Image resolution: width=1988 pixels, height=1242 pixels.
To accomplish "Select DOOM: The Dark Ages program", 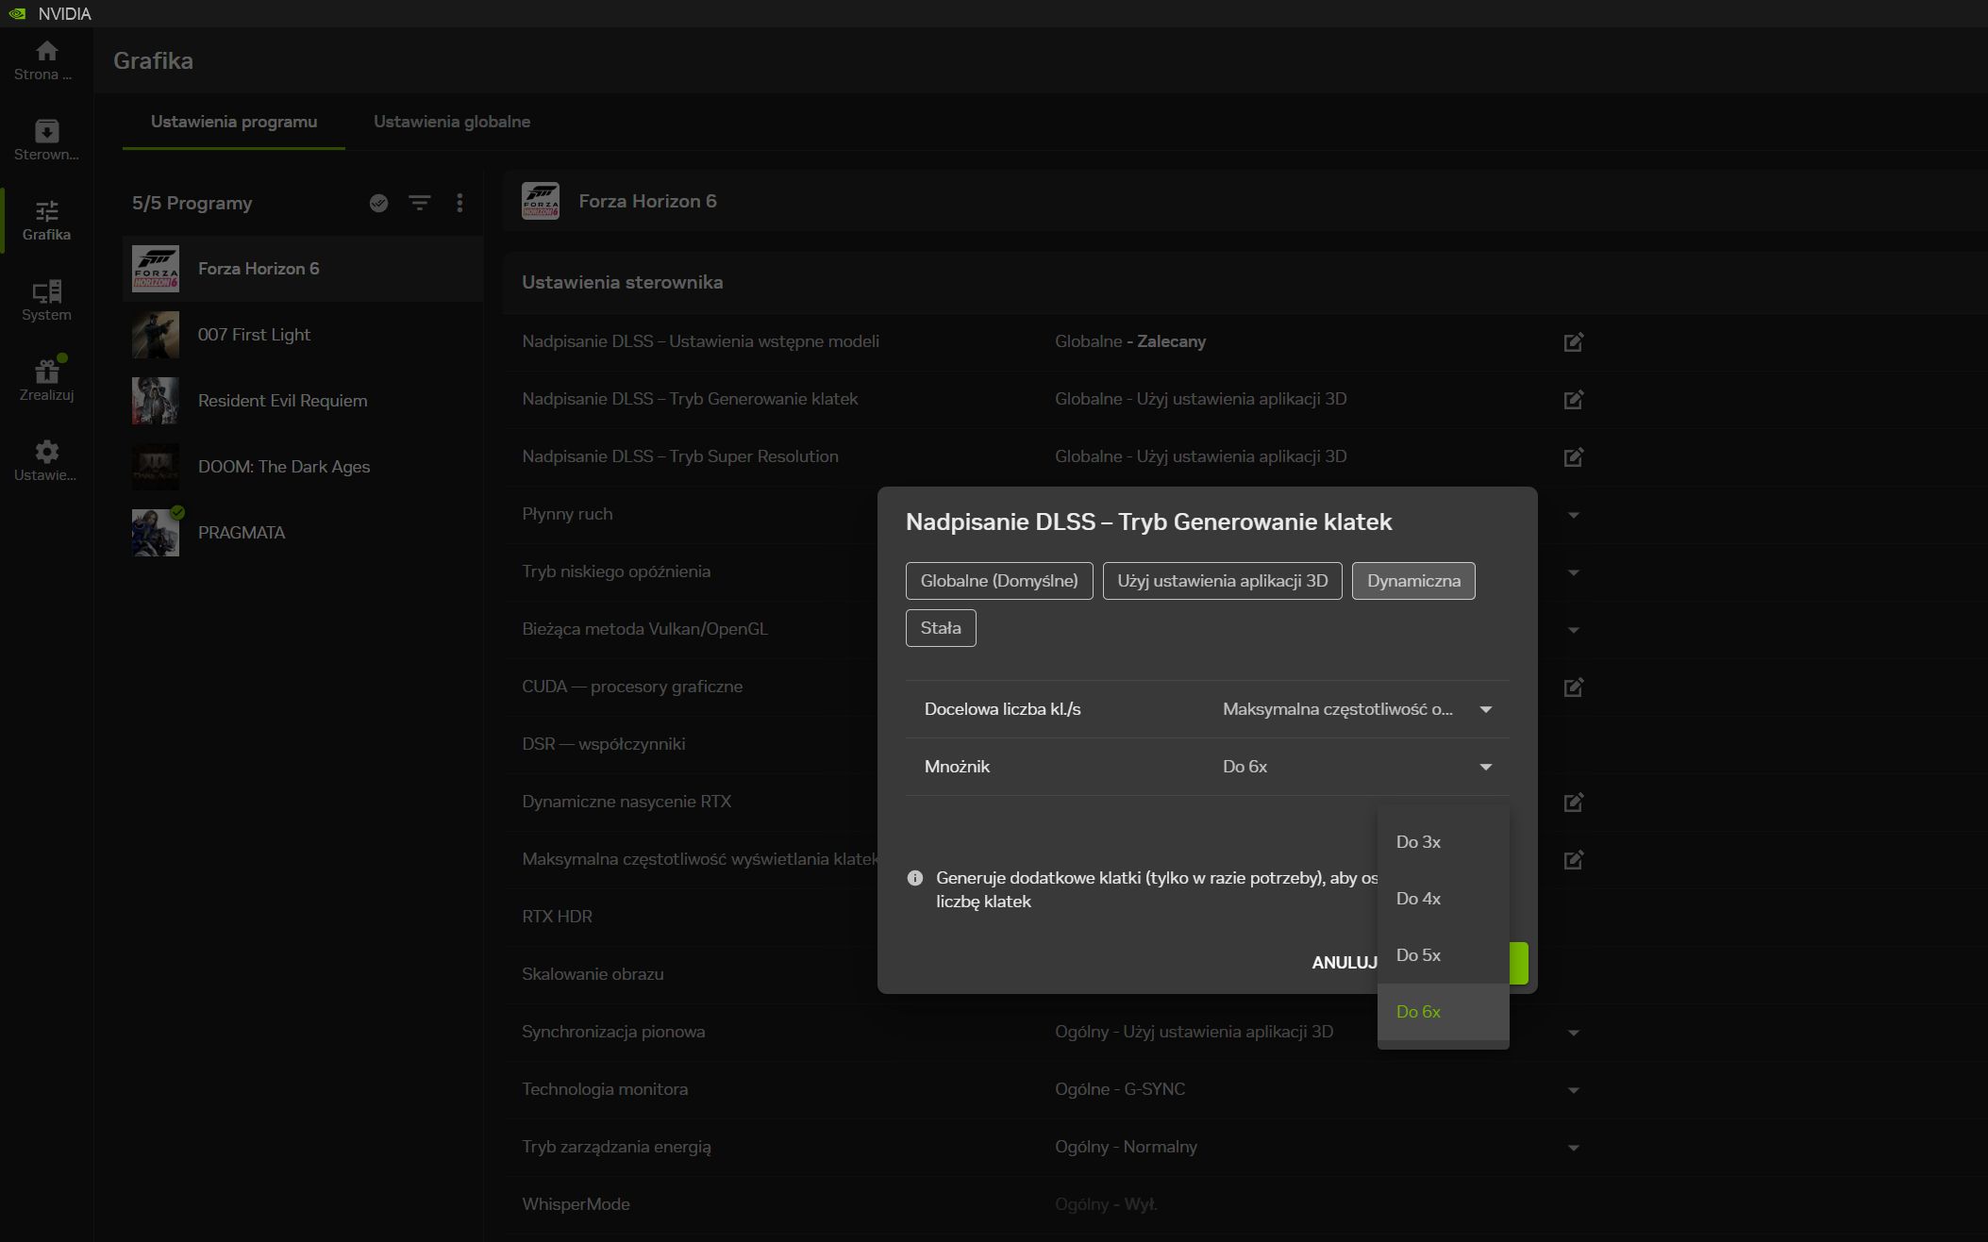I will 303,467.
